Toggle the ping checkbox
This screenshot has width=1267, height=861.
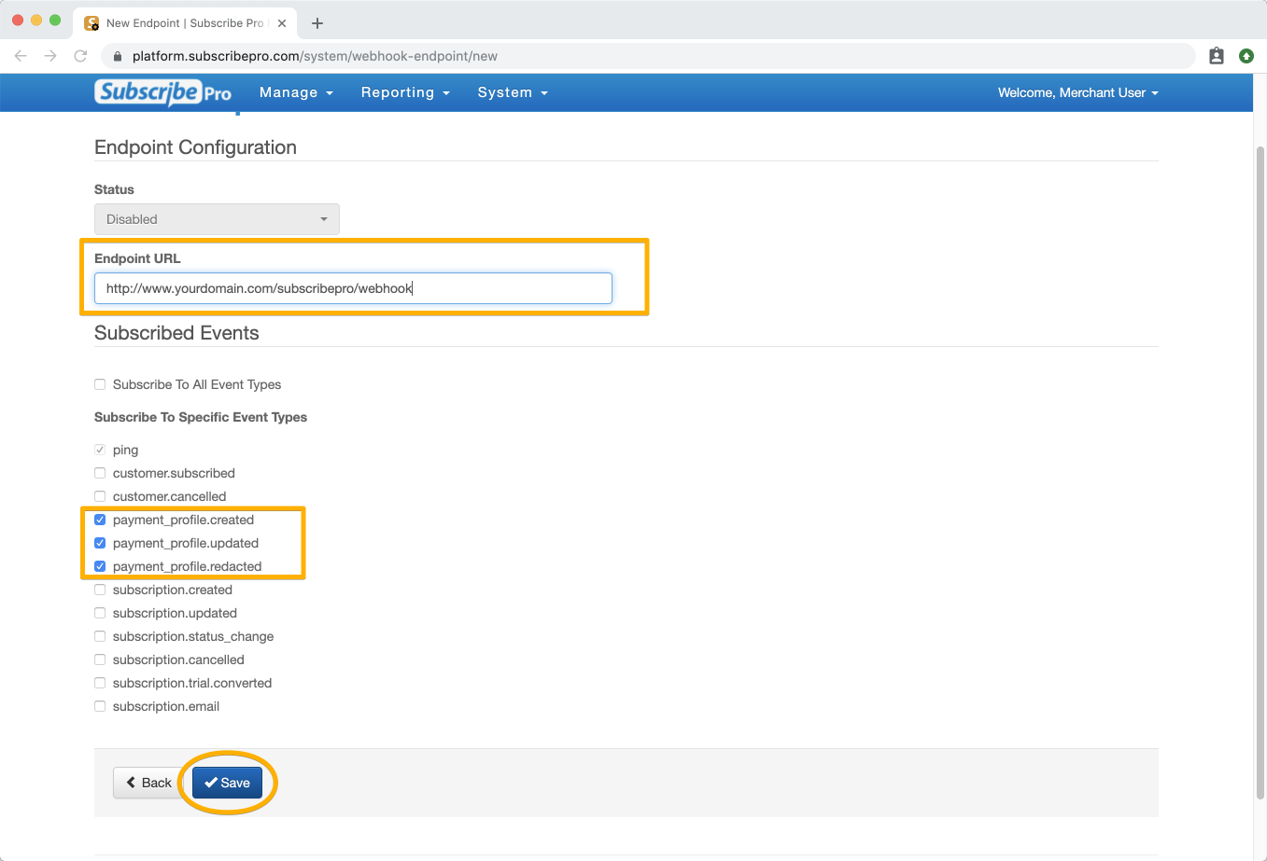(100, 450)
